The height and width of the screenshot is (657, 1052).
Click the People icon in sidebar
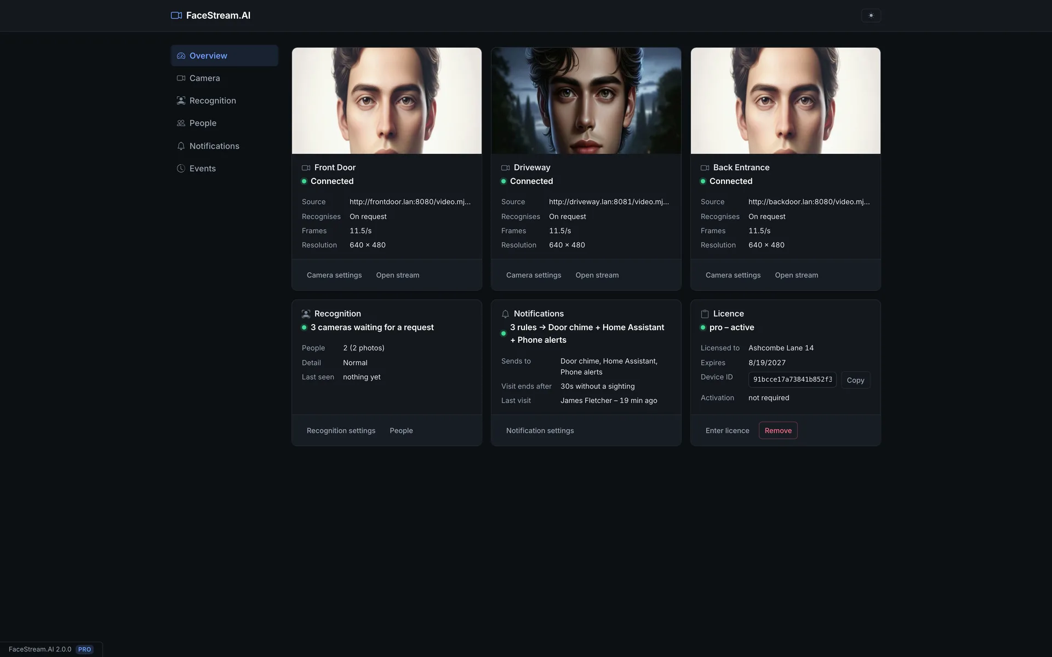181,123
